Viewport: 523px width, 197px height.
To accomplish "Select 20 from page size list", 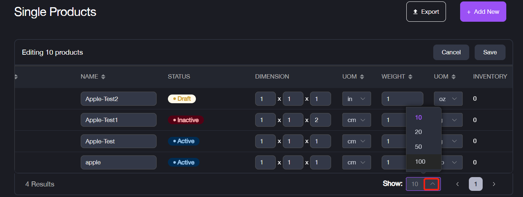I will coord(419,132).
